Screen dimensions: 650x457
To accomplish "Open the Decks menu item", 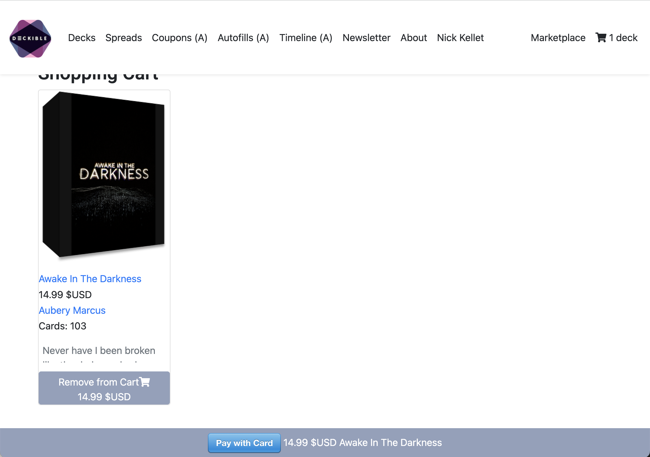I will click(82, 38).
